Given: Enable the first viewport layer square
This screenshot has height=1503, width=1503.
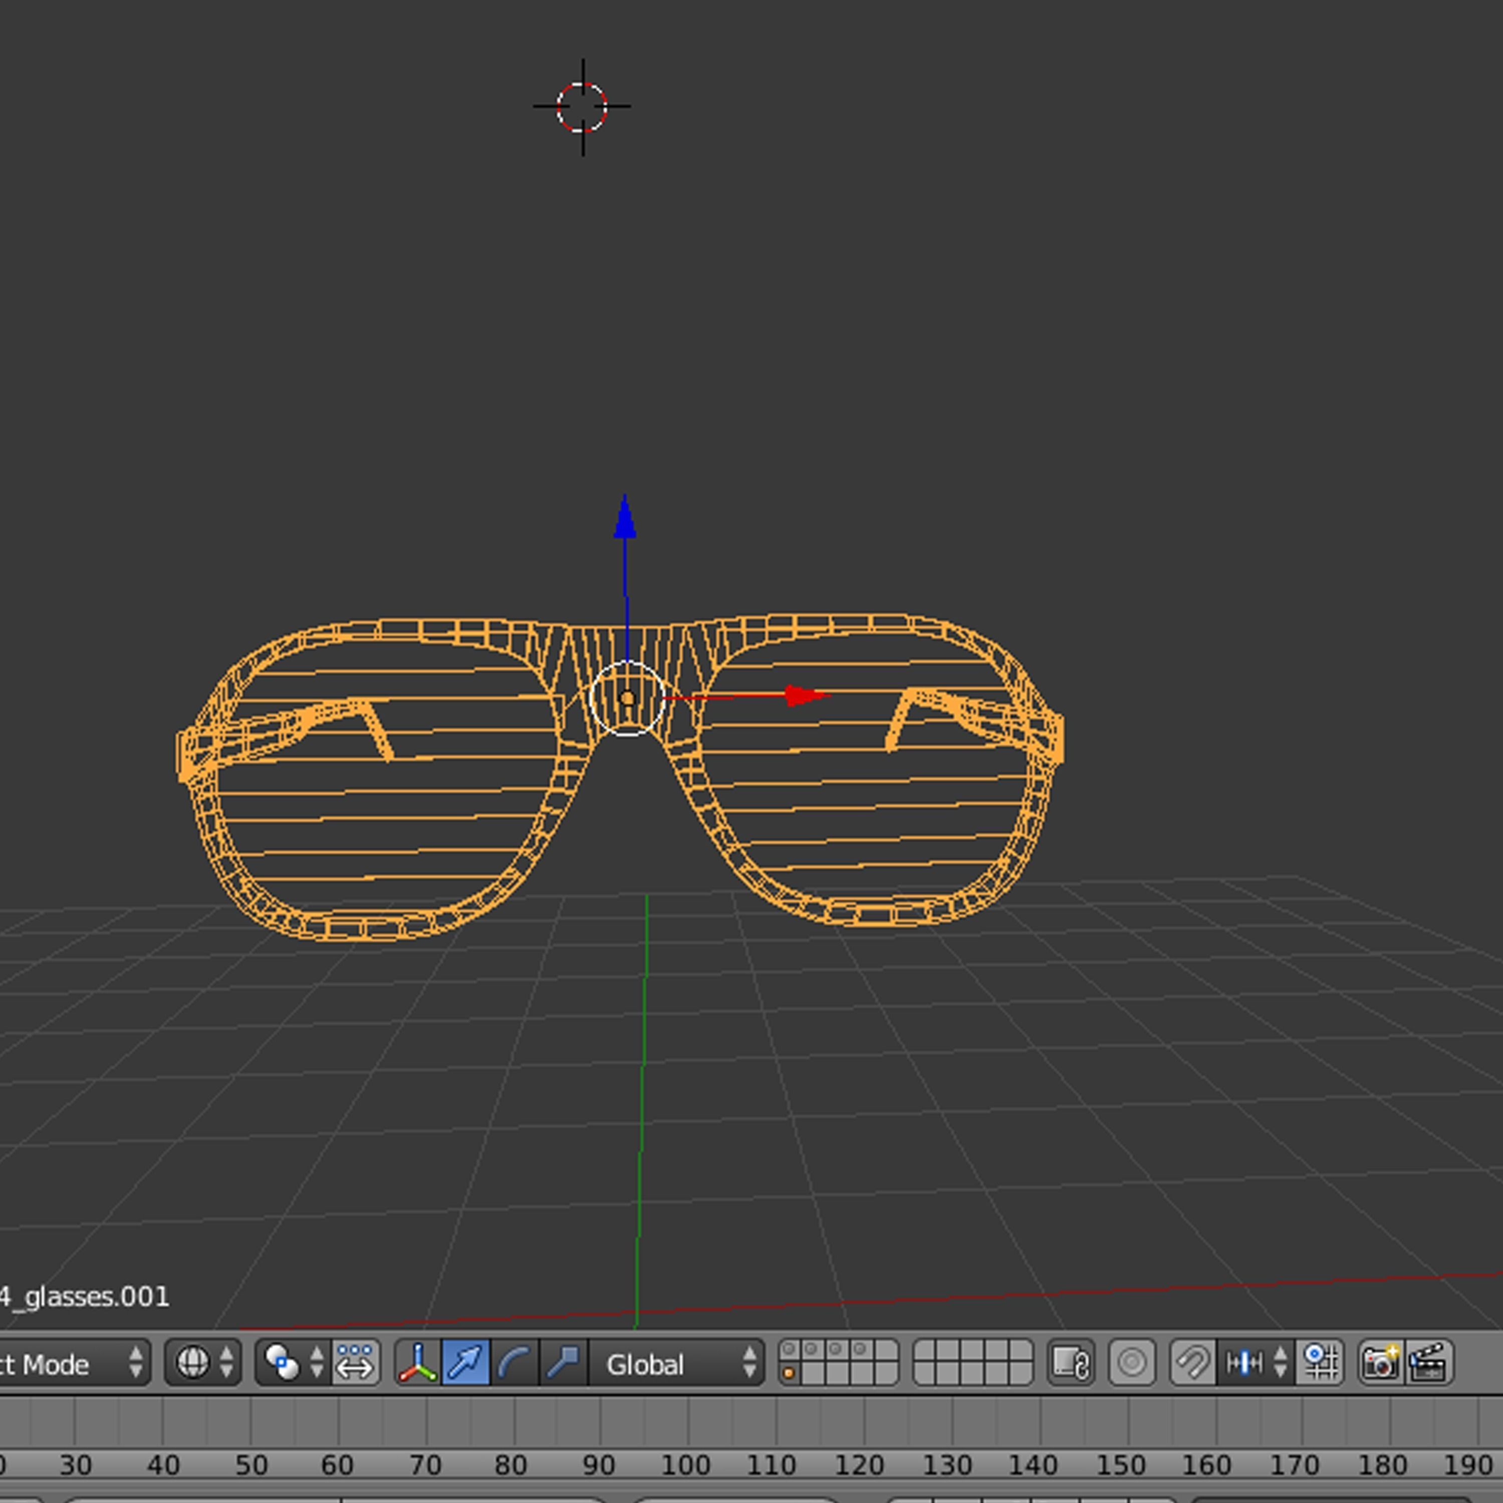Looking at the screenshot, I should [x=789, y=1348].
